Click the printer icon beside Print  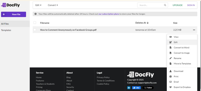point(171,76)
